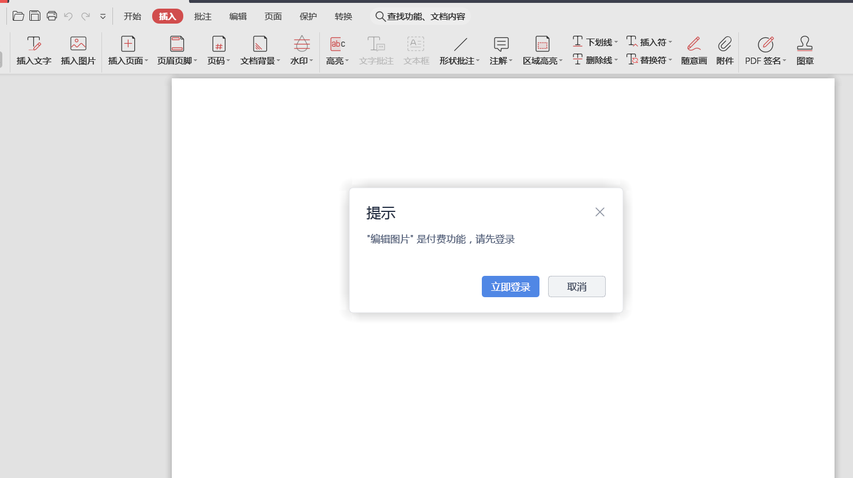
Task: Select the 插入 ribbon tab
Action: coord(168,17)
